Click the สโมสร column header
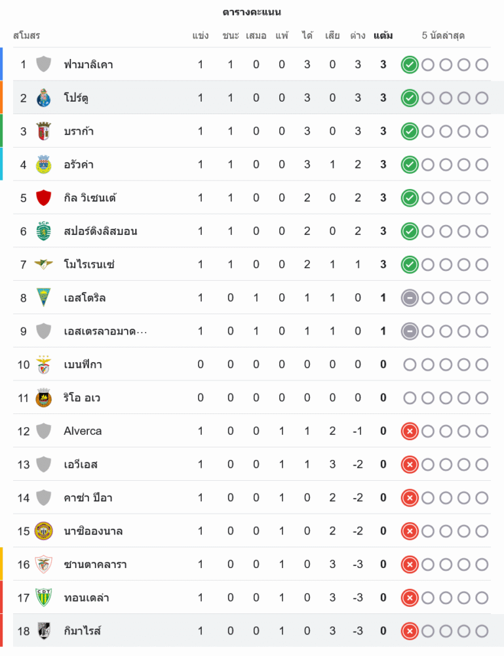This screenshot has height=656, width=504. tap(26, 35)
